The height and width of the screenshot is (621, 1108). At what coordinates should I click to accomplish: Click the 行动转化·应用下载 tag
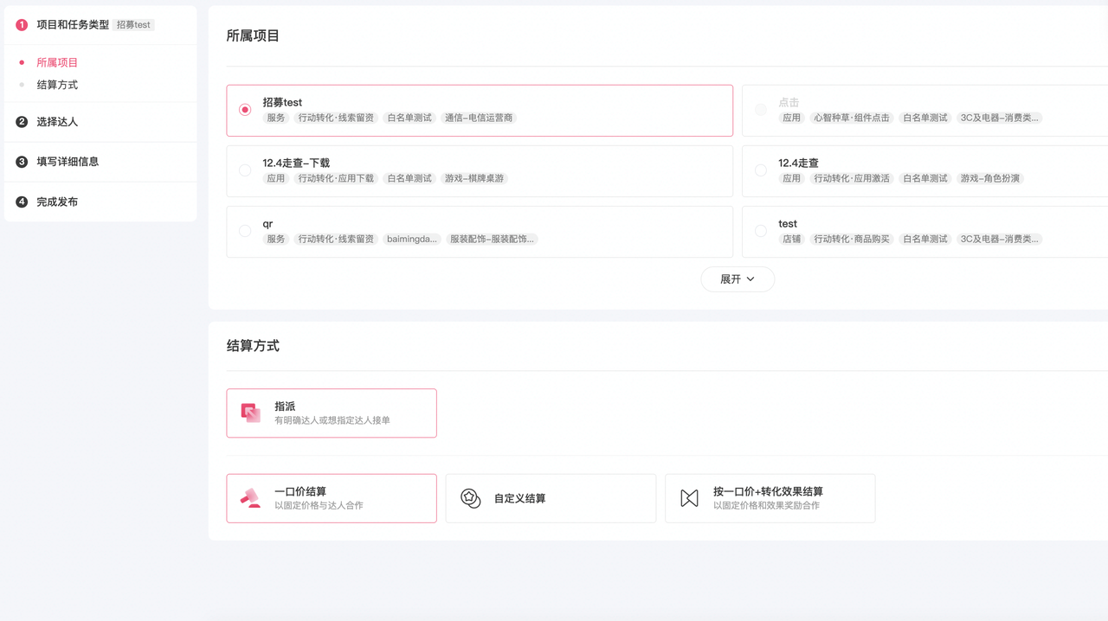336,178
